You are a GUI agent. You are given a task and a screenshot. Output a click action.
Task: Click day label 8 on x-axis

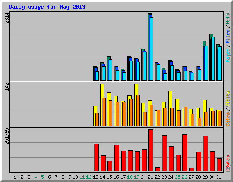pos(63,177)
